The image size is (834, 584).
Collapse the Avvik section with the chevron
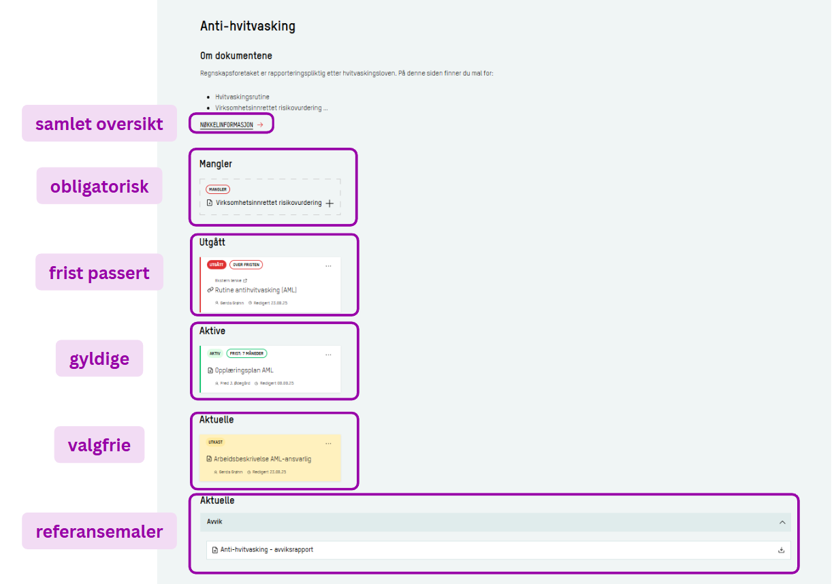[x=782, y=522]
